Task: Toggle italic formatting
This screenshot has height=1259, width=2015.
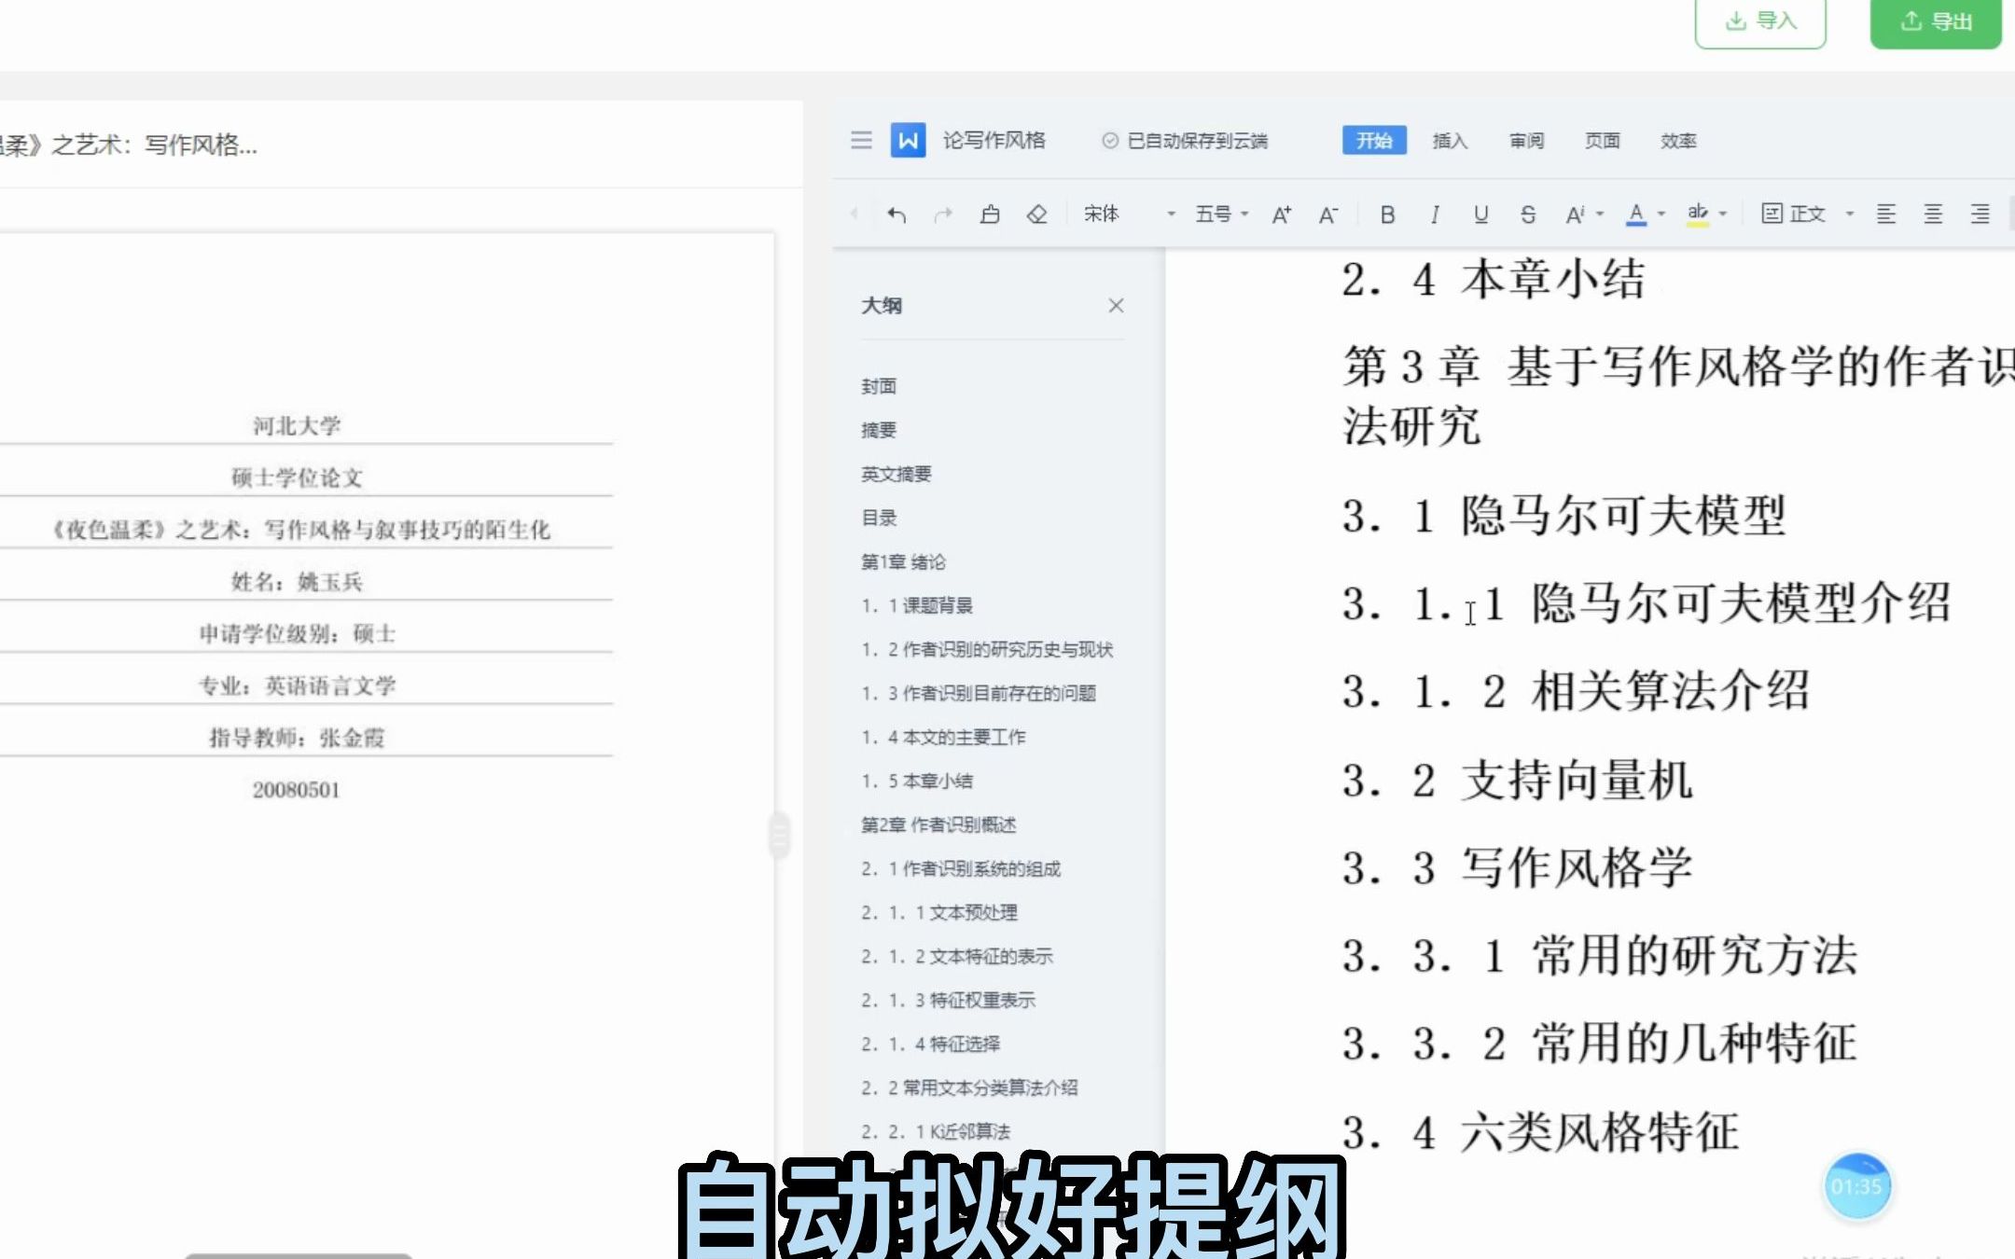Action: 1434,214
